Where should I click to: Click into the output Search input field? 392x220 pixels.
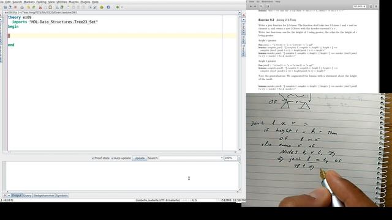tap(189, 158)
